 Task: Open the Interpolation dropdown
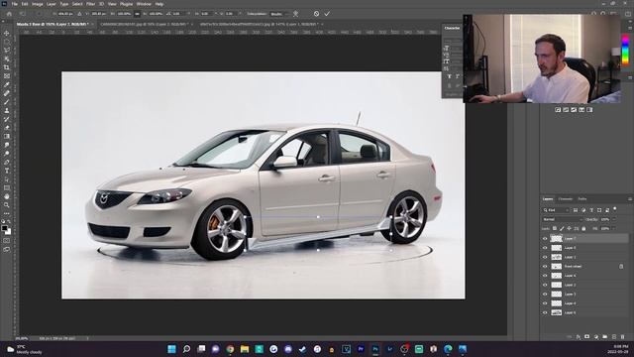(279, 14)
